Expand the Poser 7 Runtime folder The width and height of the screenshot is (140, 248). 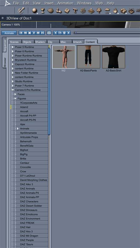13,86
